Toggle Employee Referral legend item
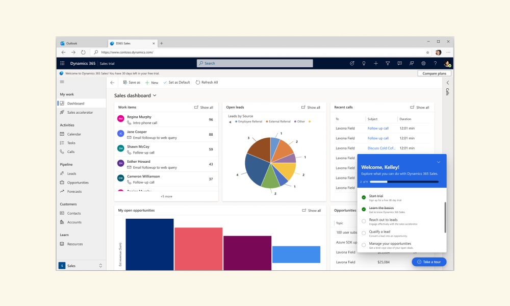 248,121
